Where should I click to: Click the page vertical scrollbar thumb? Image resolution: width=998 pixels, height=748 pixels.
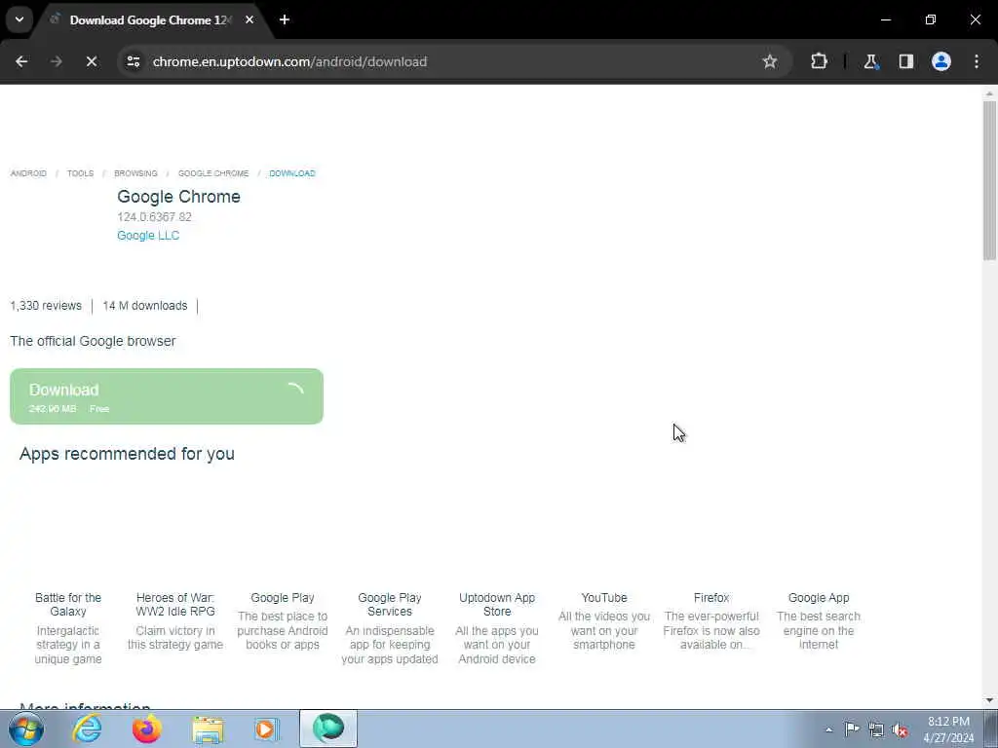[989, 180]
